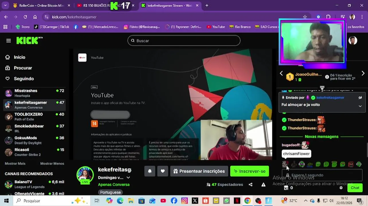368x206 pixels.
Task: Bookmark this page with star
Action: click(305, 17)
